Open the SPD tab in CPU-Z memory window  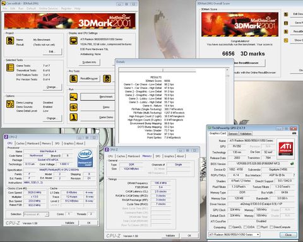pos(158,156)
